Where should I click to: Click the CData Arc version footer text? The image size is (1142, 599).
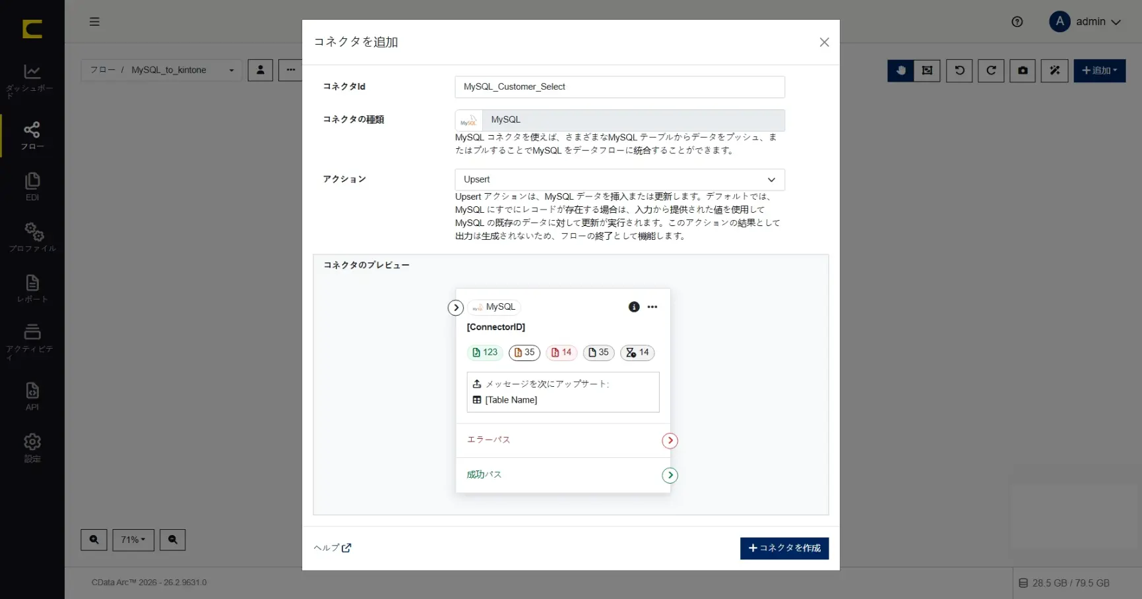coord(149,583)
